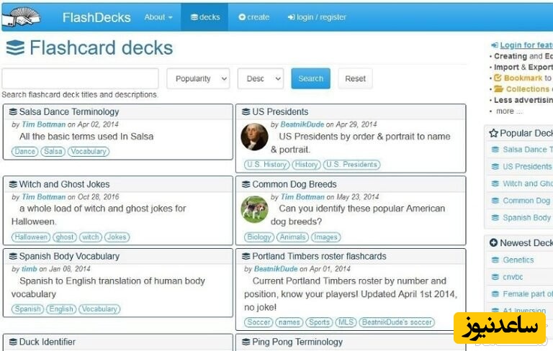Click deck icon beside sidebar US Presidents
Image resolution: width=553 pixels, height=351 pixels.
(x=495, y=166)
